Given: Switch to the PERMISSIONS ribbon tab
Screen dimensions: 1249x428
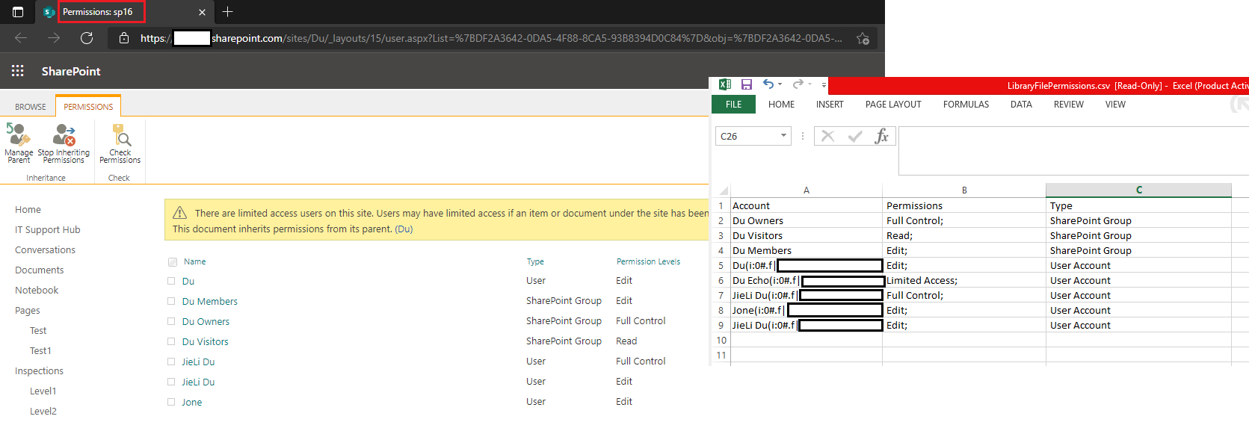Looking at the screenshot, I should [88, 107].
